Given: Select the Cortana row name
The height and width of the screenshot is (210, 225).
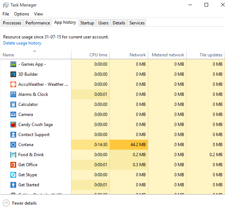Looking at the screenshot, I should tap(26, 145).
